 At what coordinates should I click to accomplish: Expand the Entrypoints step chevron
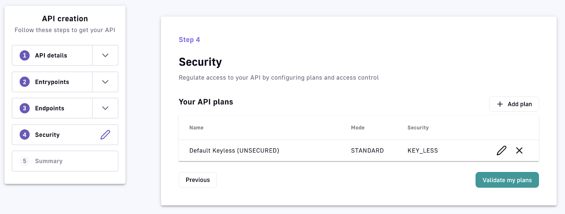click(105, 82)
